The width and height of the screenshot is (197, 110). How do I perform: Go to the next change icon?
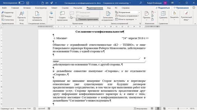152,19
